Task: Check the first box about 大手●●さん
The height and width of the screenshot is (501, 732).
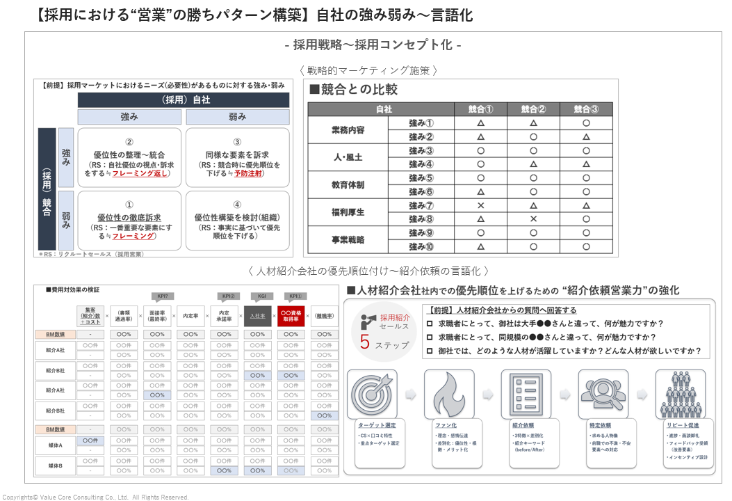Action: [x=430, y=324]
